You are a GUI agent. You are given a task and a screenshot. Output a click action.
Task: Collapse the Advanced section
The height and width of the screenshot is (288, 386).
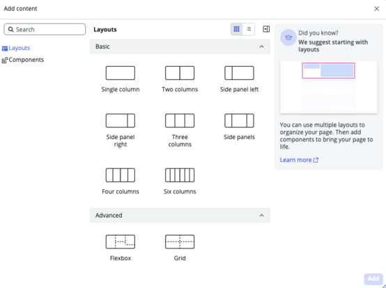262,215
